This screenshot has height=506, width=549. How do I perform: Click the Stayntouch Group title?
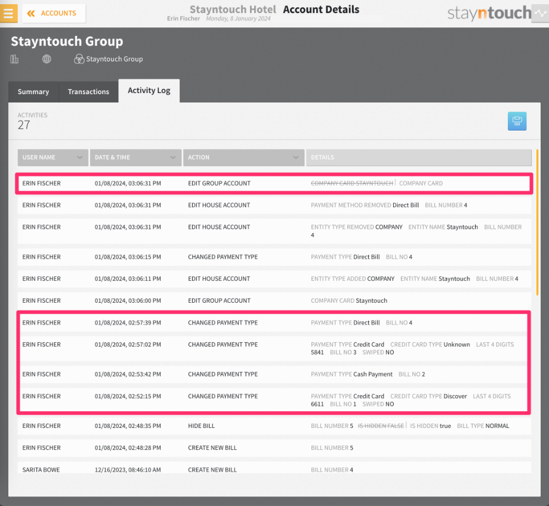click(67, 41)
